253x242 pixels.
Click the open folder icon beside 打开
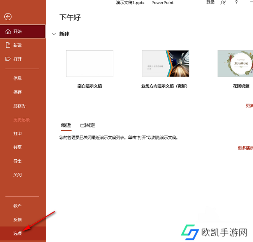pos(8,59)
